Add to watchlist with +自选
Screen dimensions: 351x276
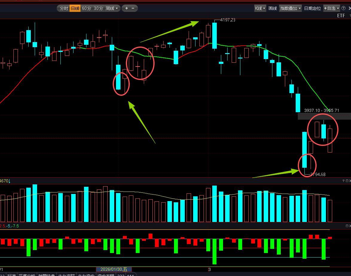[x=332, y=8]
